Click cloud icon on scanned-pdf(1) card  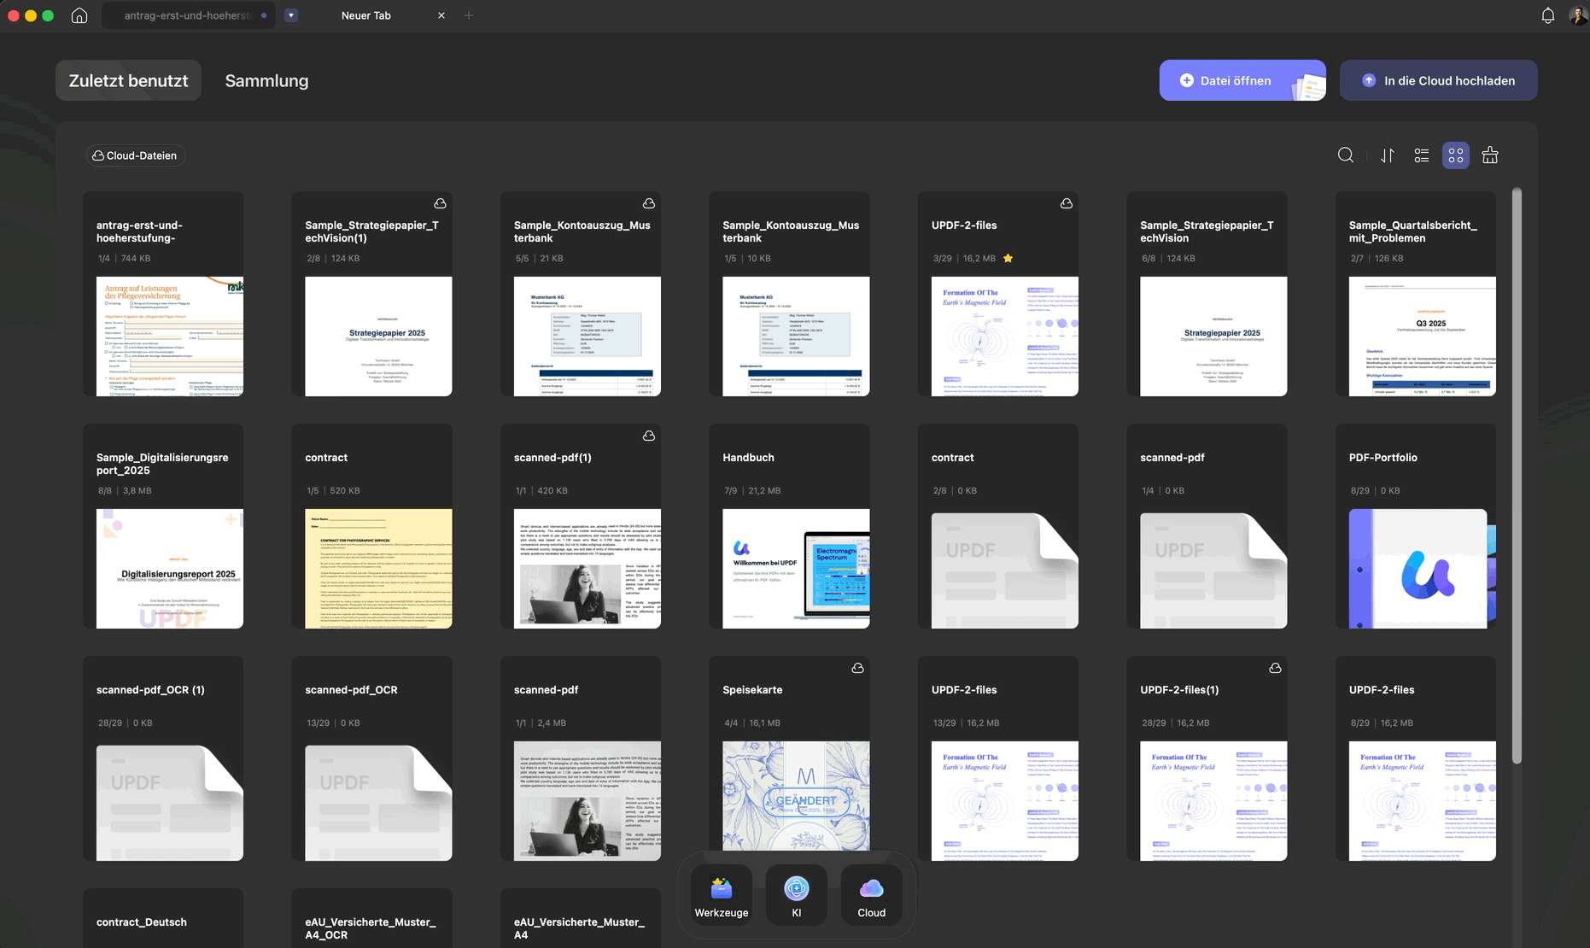coord(649,436)
